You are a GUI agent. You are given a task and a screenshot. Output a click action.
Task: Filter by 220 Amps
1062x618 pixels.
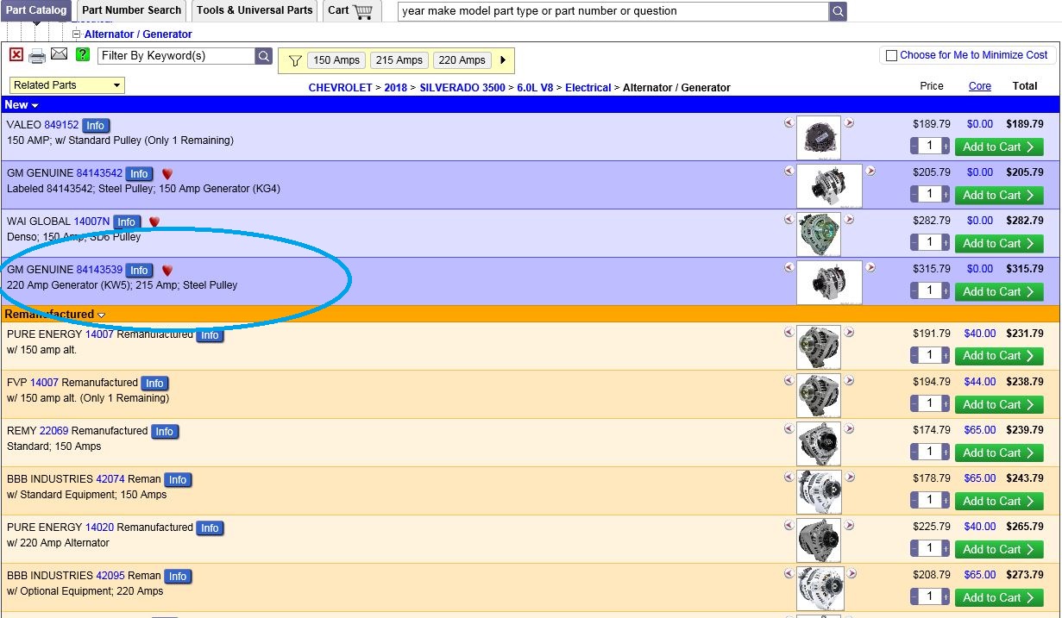[x=462, y=60]
